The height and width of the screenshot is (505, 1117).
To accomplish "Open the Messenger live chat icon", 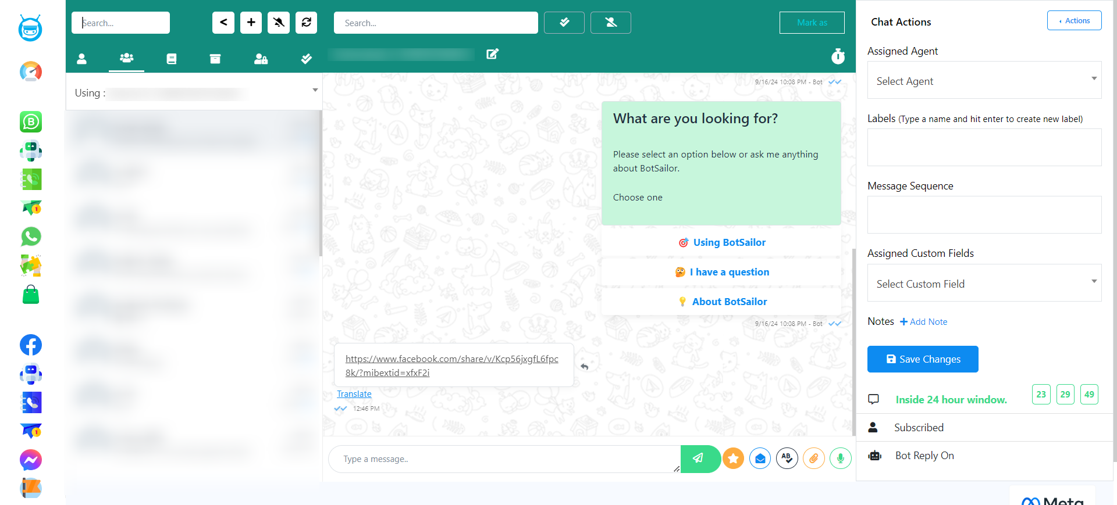I will pos(31,460).
